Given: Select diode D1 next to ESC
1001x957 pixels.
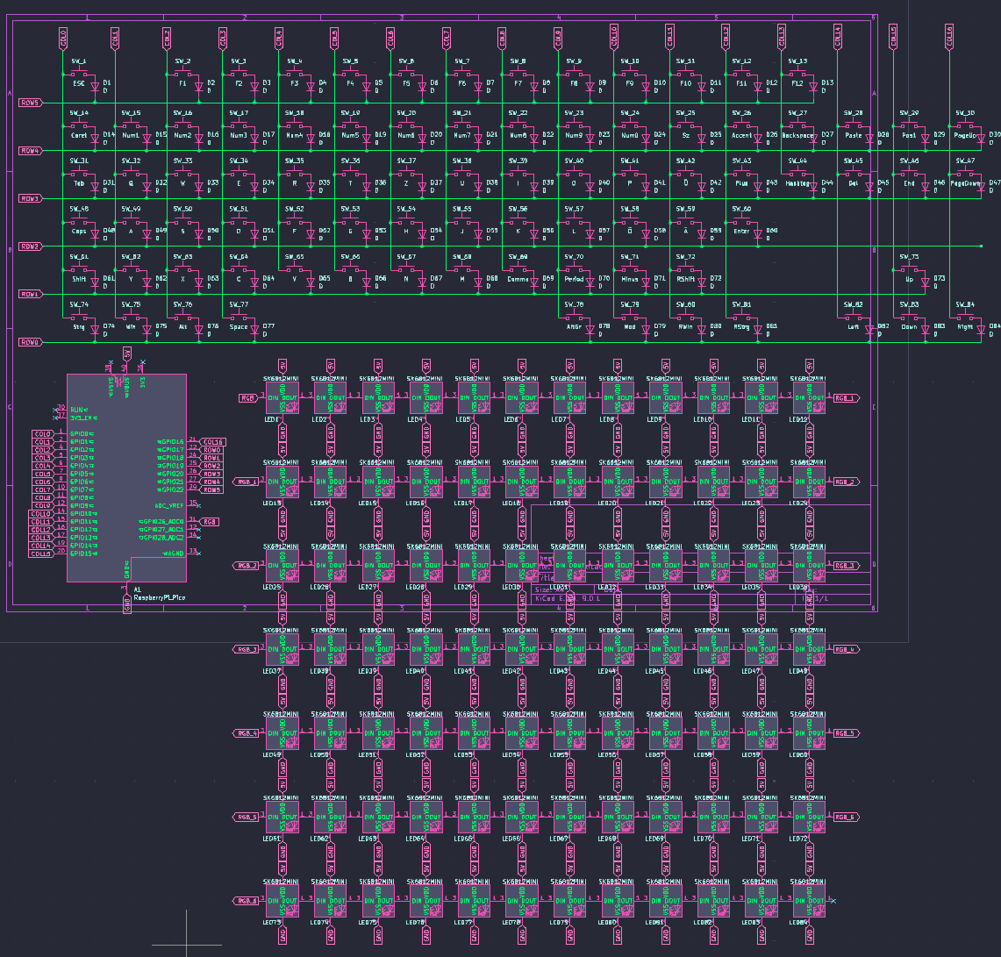Looking at the screenshot, I should (95, 86).
